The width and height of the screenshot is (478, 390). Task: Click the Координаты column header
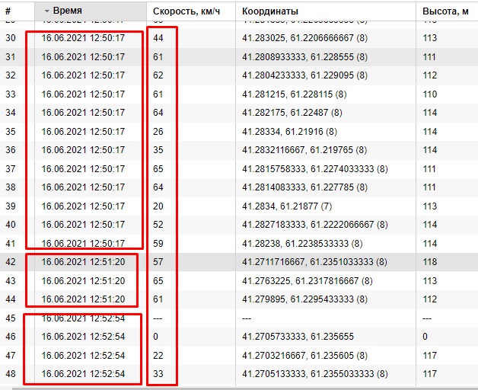[x=270, y=12]
